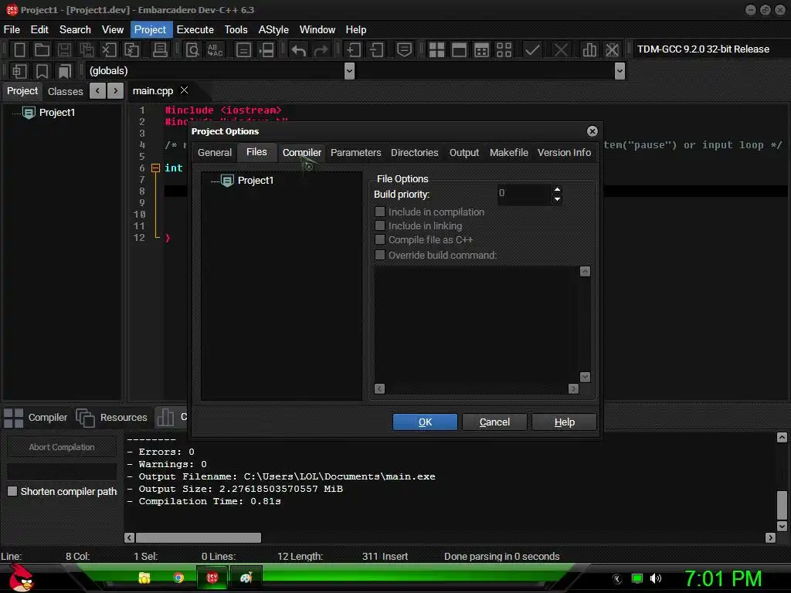The height and width of the screenshot is (593, 791).
Task: Click the Replace AB-AC icon
Action: pos(216,49)
